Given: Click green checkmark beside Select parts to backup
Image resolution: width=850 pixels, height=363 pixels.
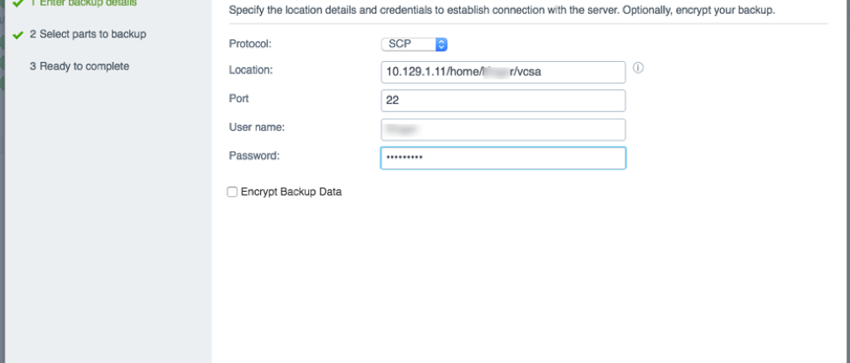Looking at the screenshot, I should tap(17, 35).
